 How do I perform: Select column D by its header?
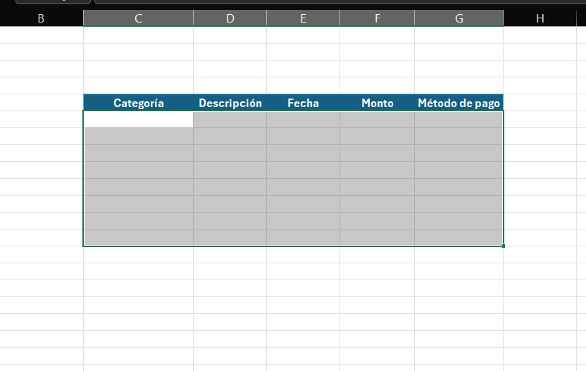pyautogui.click(x=230, y=18)
